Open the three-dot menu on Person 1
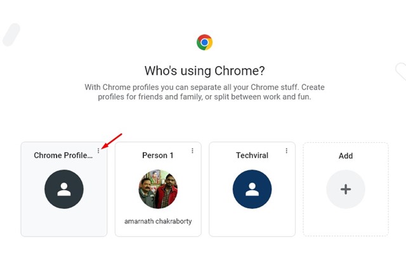This screenshot has height=269, width=406. [x=192, y=150]
